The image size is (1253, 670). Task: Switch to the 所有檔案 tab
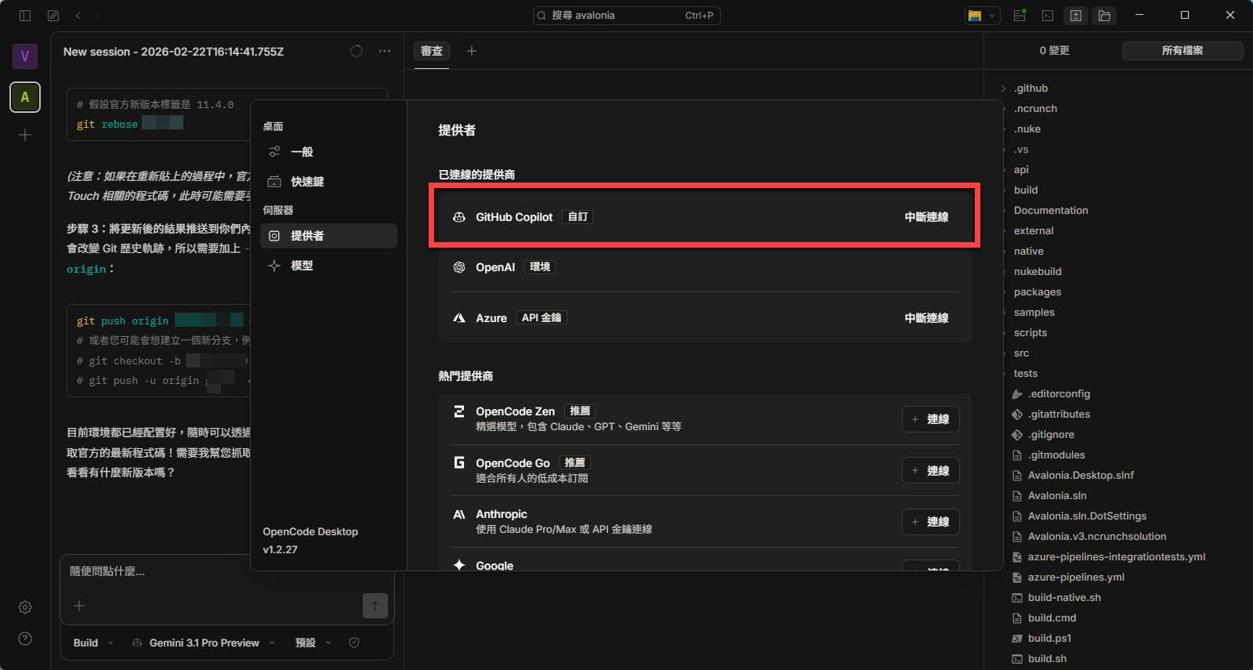point(1182,51)
